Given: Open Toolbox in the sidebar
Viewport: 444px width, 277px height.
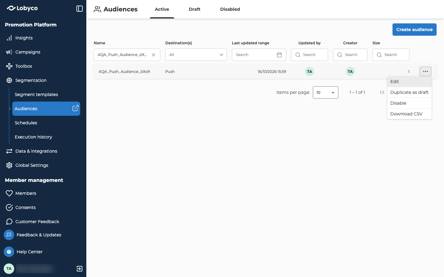Looking at the screenshot, I should [x=24, y=66].
